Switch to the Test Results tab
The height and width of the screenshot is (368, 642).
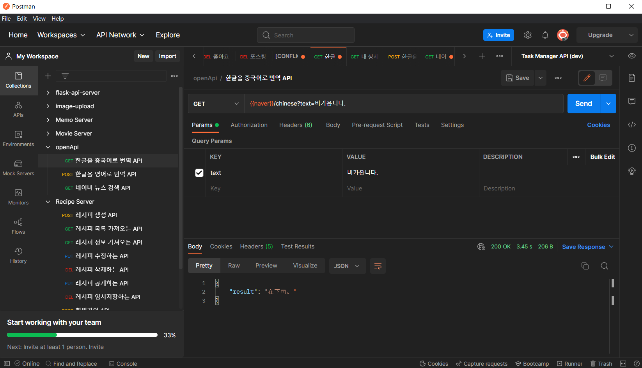pyautogui.click(x=298, y=247)
